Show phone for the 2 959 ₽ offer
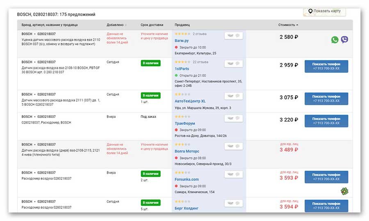The height and width of the screenshot is (221, 369). tap(326, 66)
